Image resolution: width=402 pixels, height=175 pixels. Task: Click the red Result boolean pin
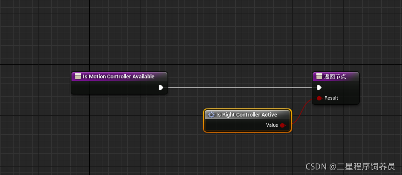pyautogui.click(x=319, y=98)
